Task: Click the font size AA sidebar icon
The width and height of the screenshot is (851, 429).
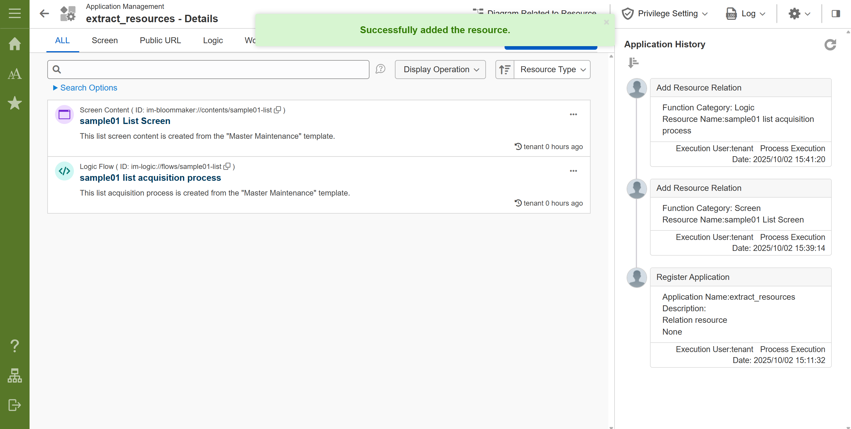Action: [x=14, y=74]
